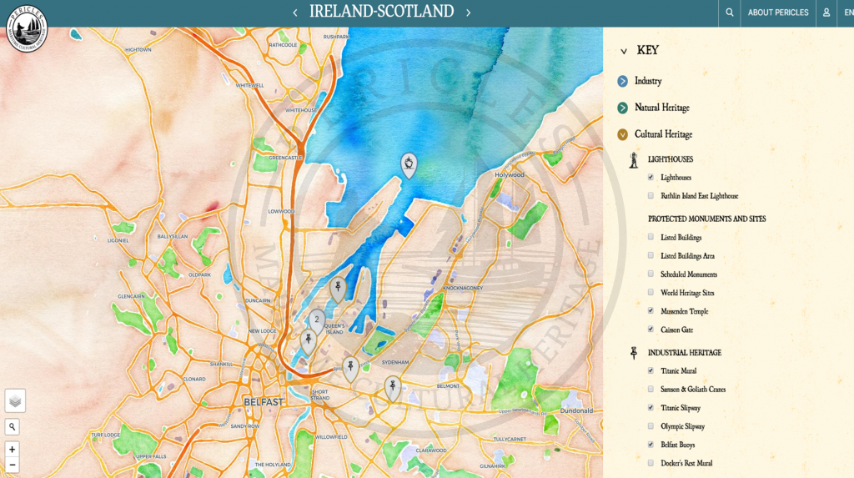Click the BELFAST city label on map
Viewport: 854px width, 478px height.
tap(264, 402)
